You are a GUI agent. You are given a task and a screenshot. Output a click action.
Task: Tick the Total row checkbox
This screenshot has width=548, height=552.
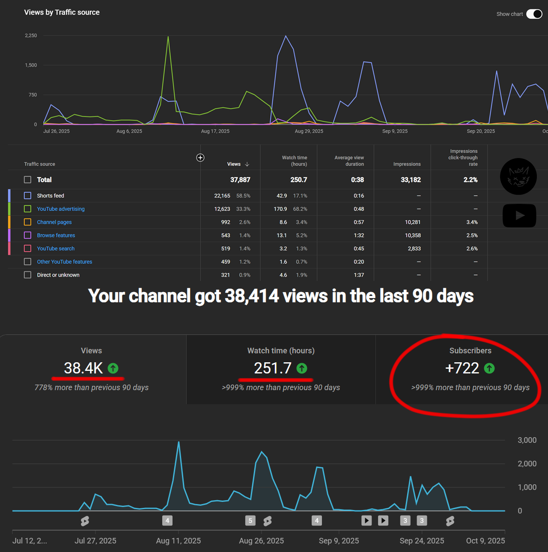point(27,180)
